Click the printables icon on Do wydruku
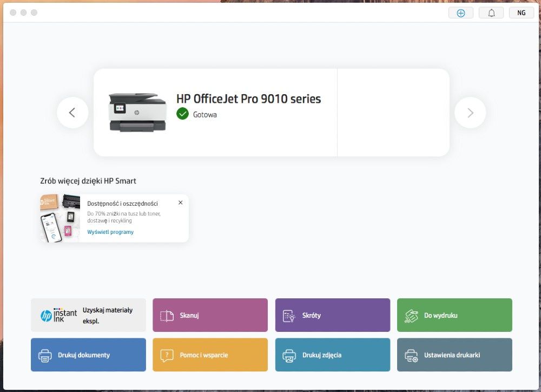The width and height of the screenshot is (541, 392). point(411,316)
